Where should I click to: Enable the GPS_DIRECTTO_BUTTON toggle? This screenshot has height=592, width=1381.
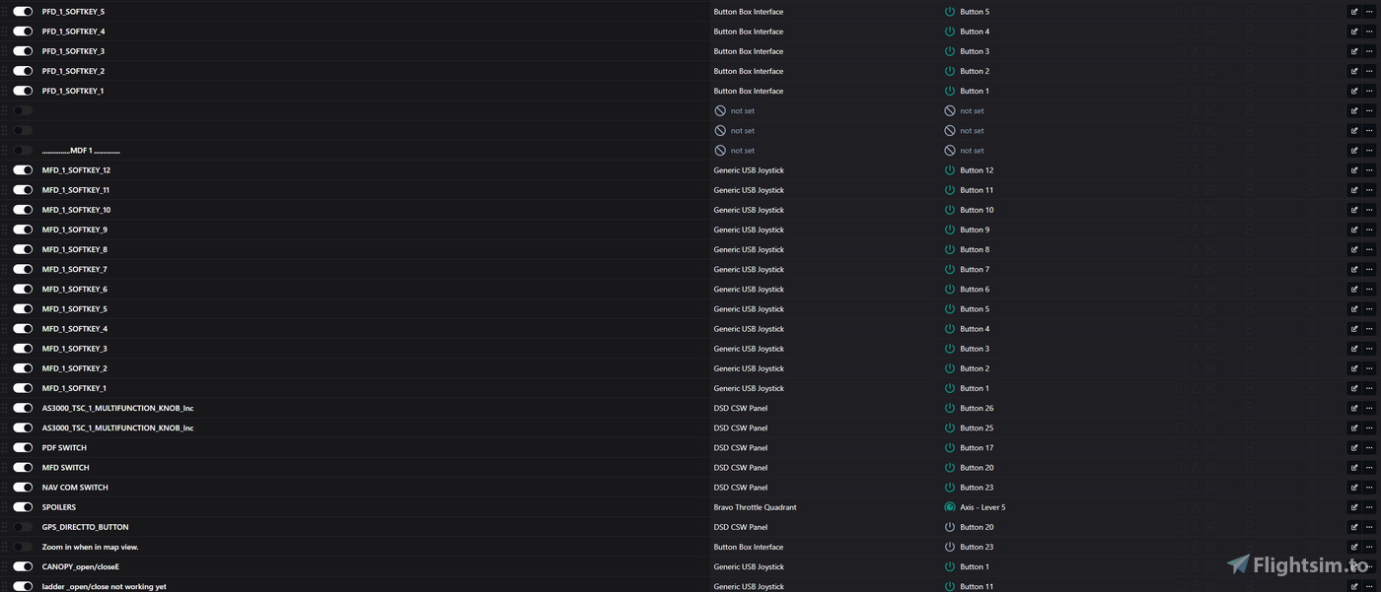(23, 527)
